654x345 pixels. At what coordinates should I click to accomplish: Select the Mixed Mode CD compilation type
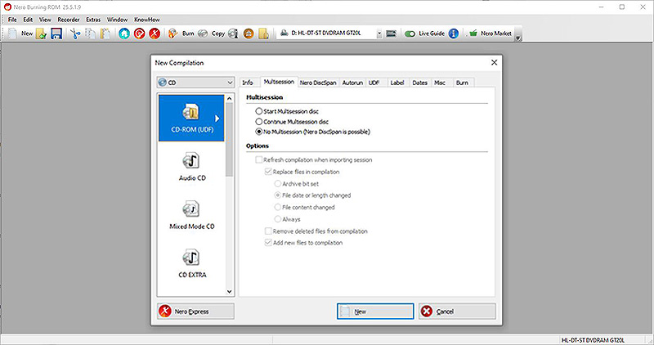pos(191,215)
